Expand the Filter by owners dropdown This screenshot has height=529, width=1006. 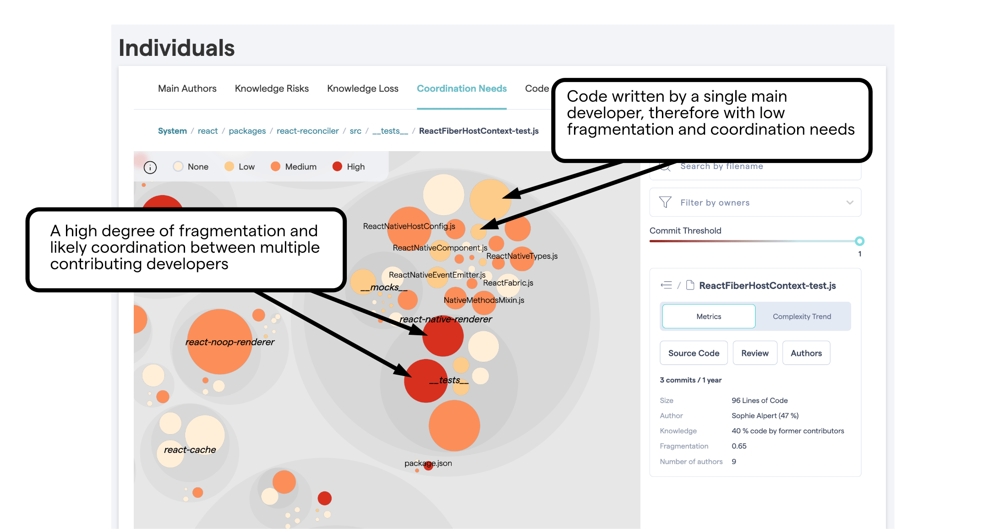(x=850, y=202)
